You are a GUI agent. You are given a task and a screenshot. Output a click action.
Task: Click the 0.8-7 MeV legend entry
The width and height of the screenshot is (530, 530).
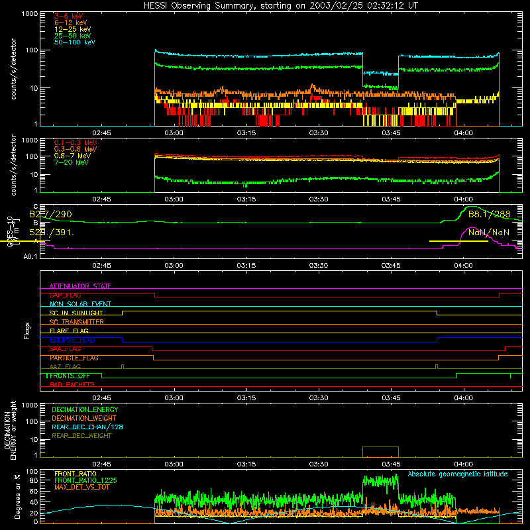coord(72,156)
